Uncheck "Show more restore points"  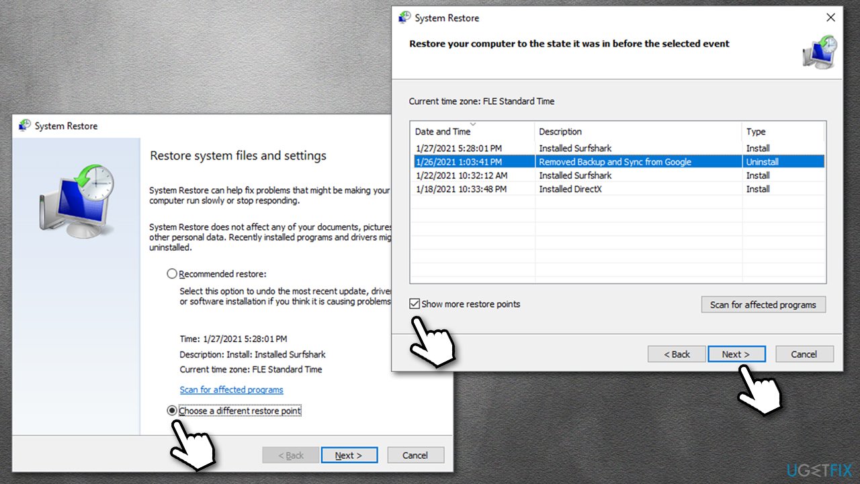pyautogui.click(x=415, y=304)
